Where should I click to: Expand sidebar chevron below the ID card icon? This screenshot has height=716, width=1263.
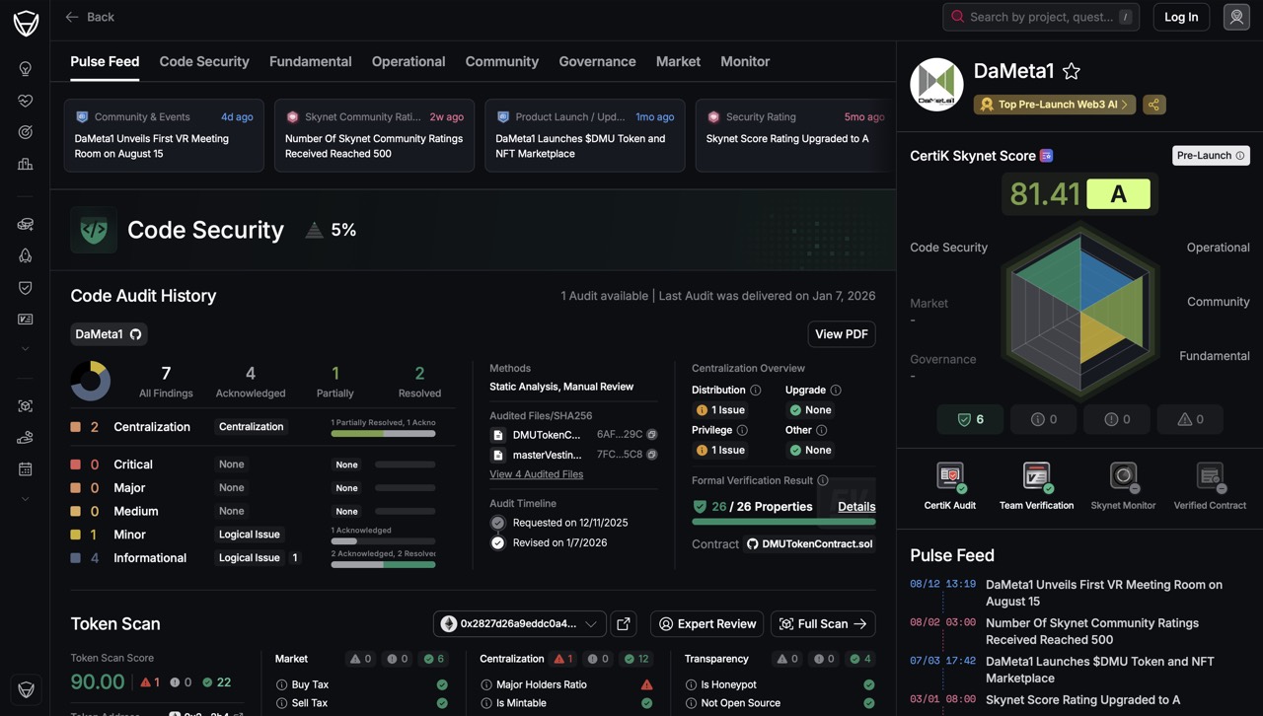26,349
